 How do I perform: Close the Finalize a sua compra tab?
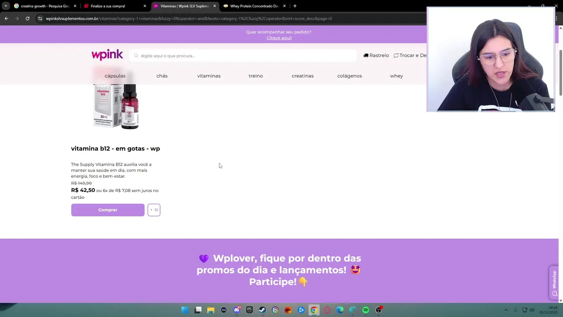pos(145,6)
